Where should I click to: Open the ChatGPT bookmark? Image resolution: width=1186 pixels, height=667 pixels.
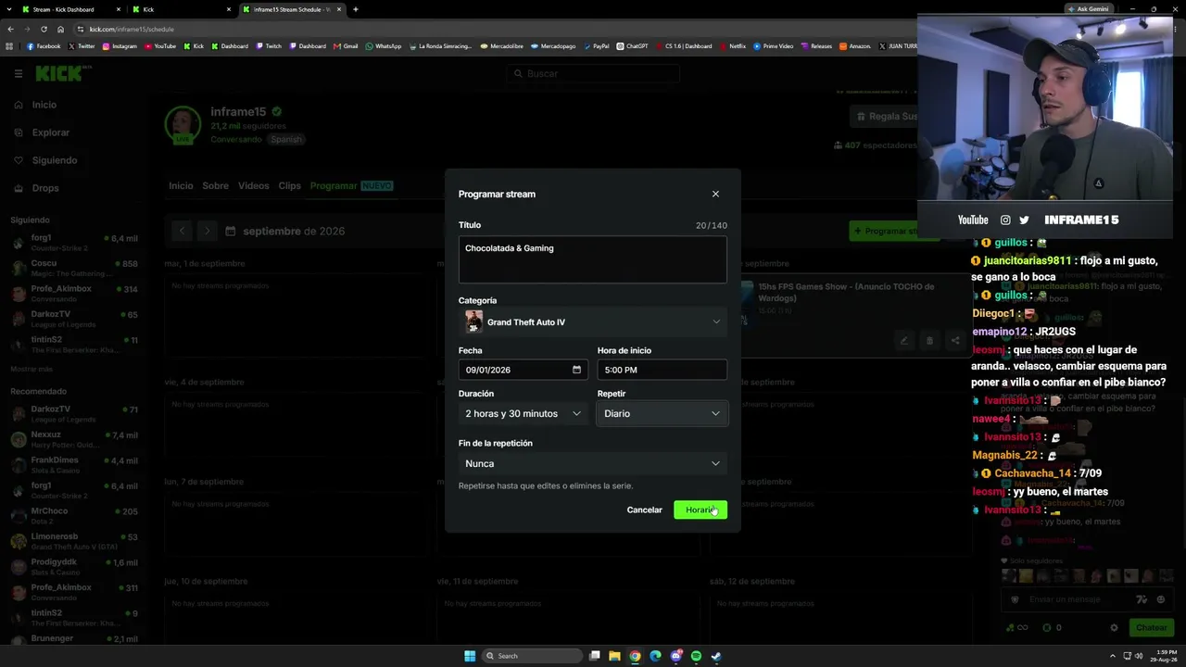click(x=633, y=46)
